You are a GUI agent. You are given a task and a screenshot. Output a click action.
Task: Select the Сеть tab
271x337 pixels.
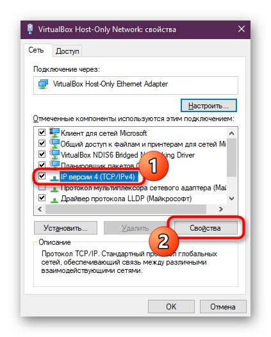point(36,50)
